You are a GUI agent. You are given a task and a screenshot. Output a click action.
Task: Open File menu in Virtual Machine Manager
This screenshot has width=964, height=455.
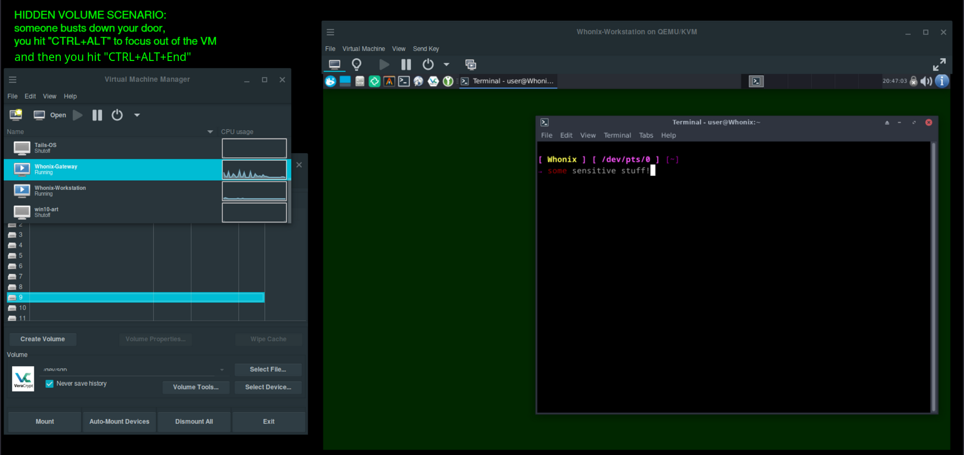[x=12, y=96]
